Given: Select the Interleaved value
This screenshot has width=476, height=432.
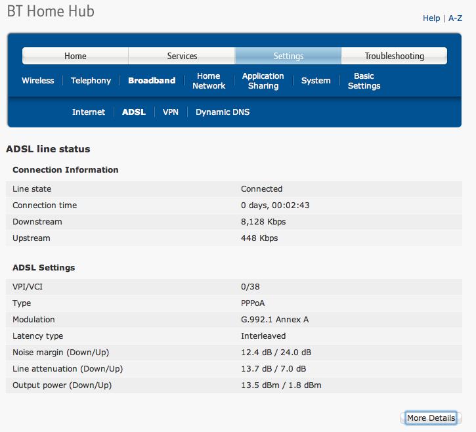Looking at the screenshot, I should [x=263, y=336].
